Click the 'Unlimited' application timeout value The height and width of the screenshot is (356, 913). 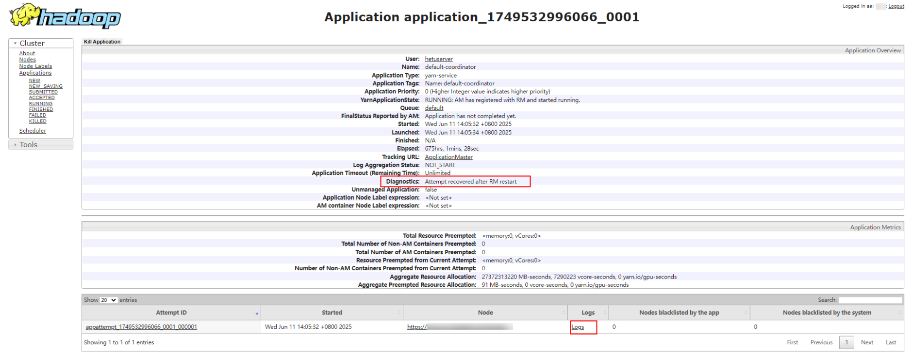pyautogui.click(x=438, y=173)
